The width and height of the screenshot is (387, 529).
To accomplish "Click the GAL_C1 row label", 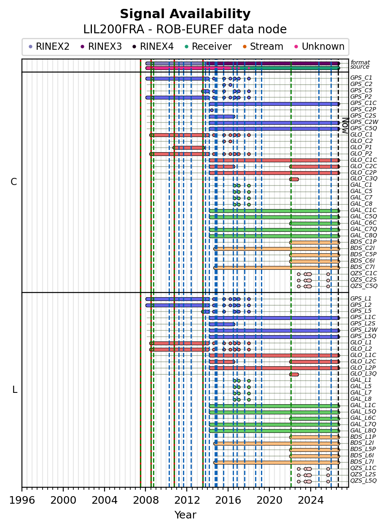I will click(x=361, y=185).
